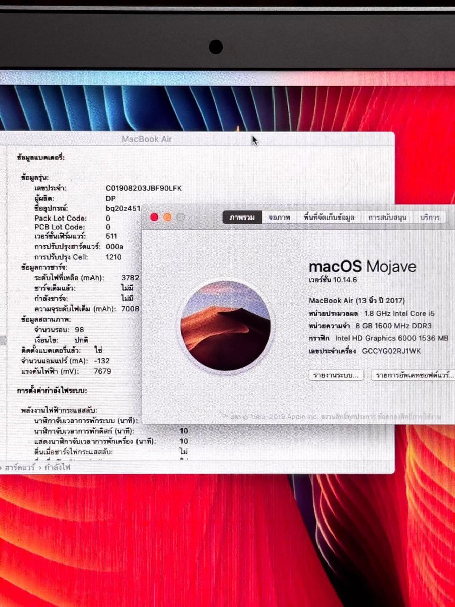Click the full charge capacity value 7008
455x607 pixels.
tap(130, 309)
